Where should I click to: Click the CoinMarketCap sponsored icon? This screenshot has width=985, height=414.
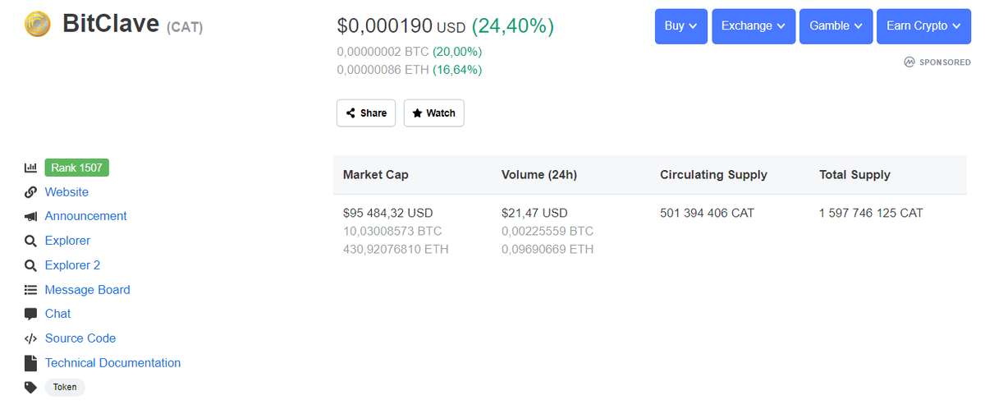909,62
